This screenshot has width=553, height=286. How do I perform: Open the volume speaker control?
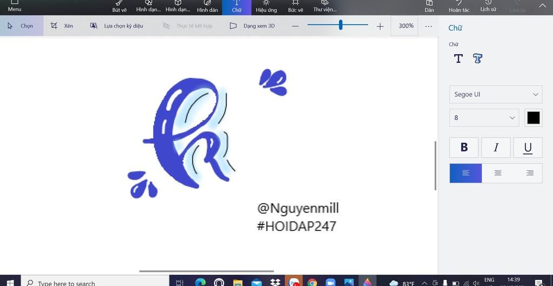pyautogui.click(x=476, y=283)
